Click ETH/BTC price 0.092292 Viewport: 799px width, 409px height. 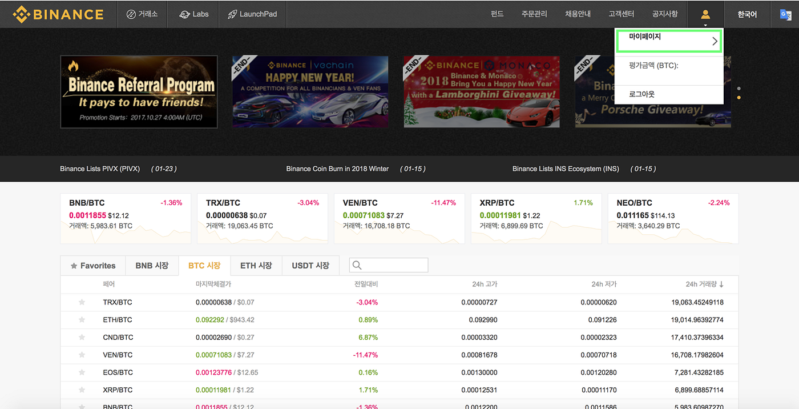click(209, 320)
